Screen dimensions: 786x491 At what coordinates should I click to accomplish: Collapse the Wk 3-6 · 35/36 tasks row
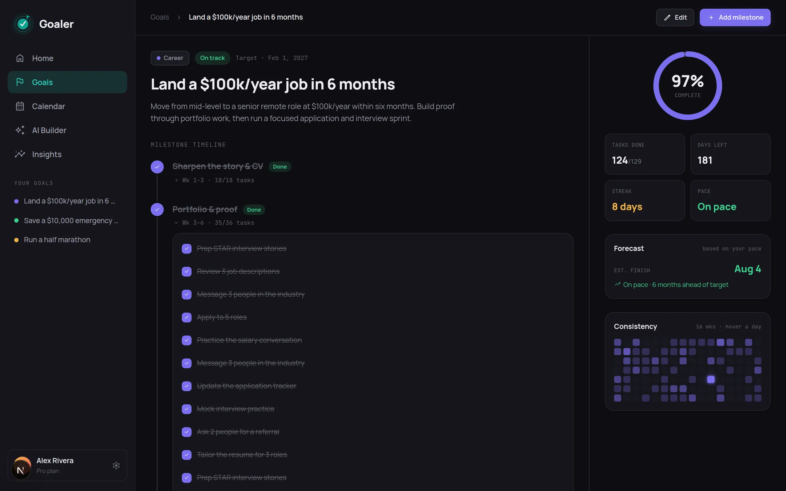[214, 223]
